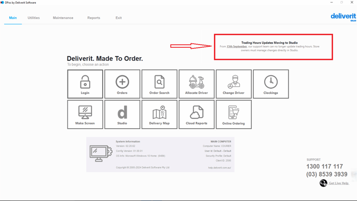This screenshot has height=201, width=357.
Task: Minimize the DPos window
Action: [332, 3]
